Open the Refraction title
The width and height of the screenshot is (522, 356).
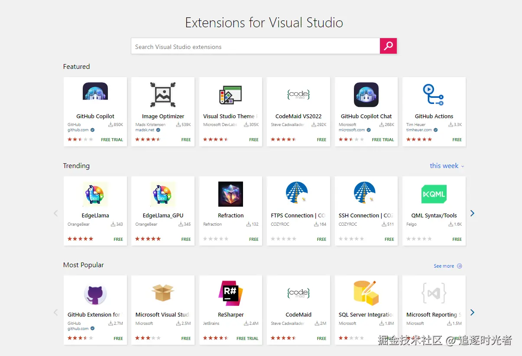230,215
